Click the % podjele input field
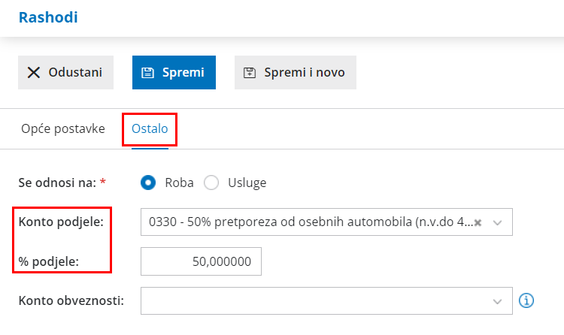Screen dimensions: 564x335 [201, 261]
